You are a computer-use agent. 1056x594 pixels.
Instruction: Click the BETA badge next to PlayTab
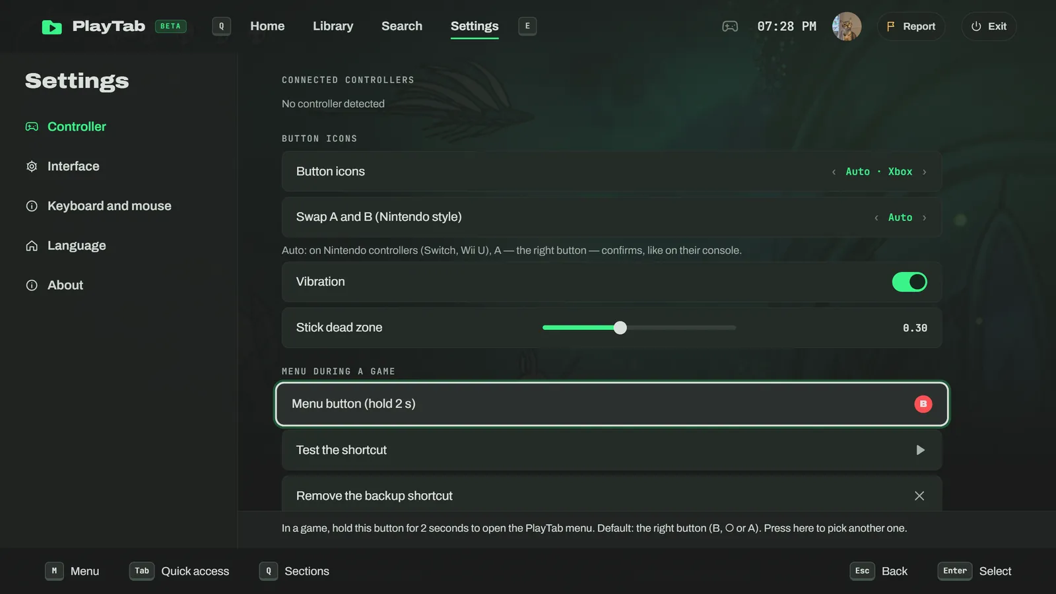pyautogui.click(x=170, y=26)
